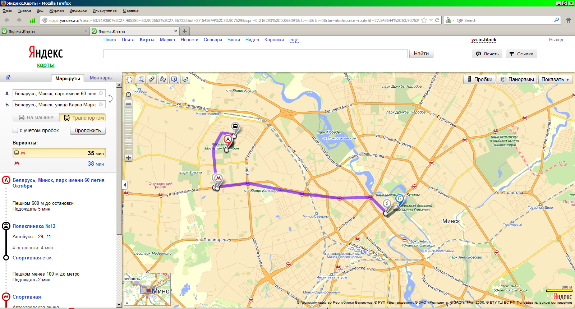Open Поликлиника №12 stop link

[34, 226]
